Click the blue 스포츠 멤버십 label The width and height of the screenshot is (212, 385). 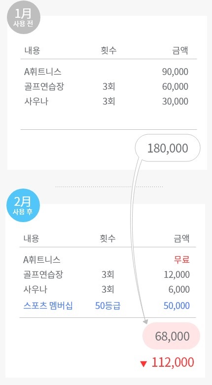coord(48,306)
